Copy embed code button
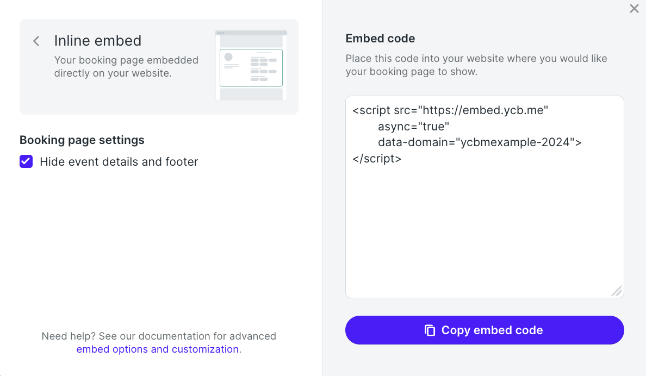Viewport: 646px width, 376px height. (484, 330)
